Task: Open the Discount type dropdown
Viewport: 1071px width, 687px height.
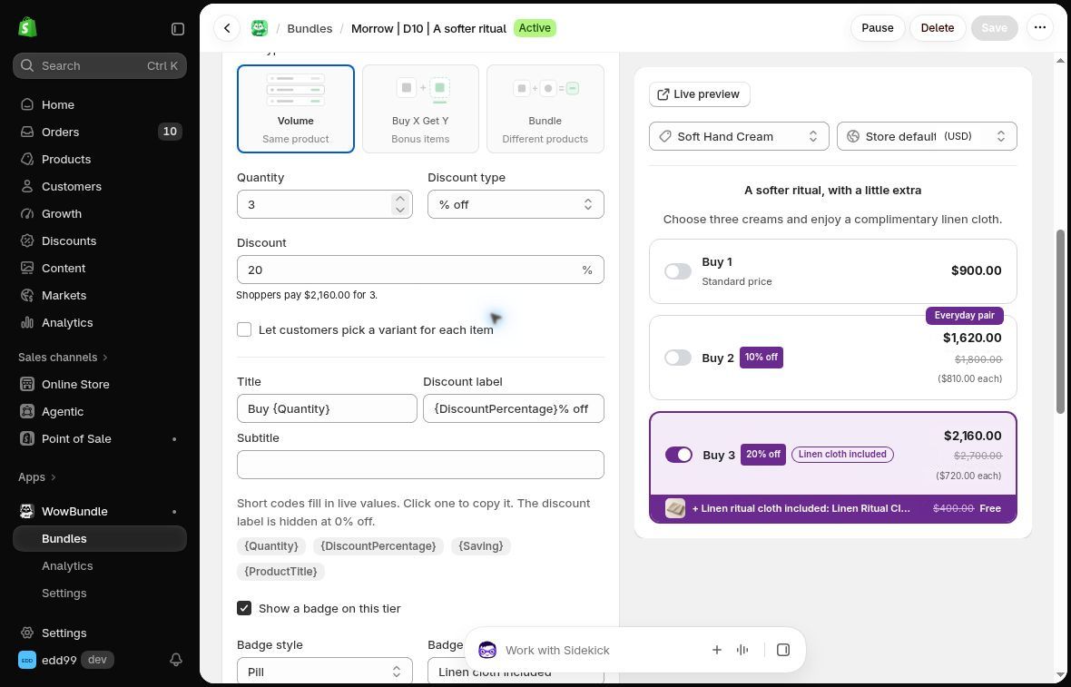Action: coord(516,204)
